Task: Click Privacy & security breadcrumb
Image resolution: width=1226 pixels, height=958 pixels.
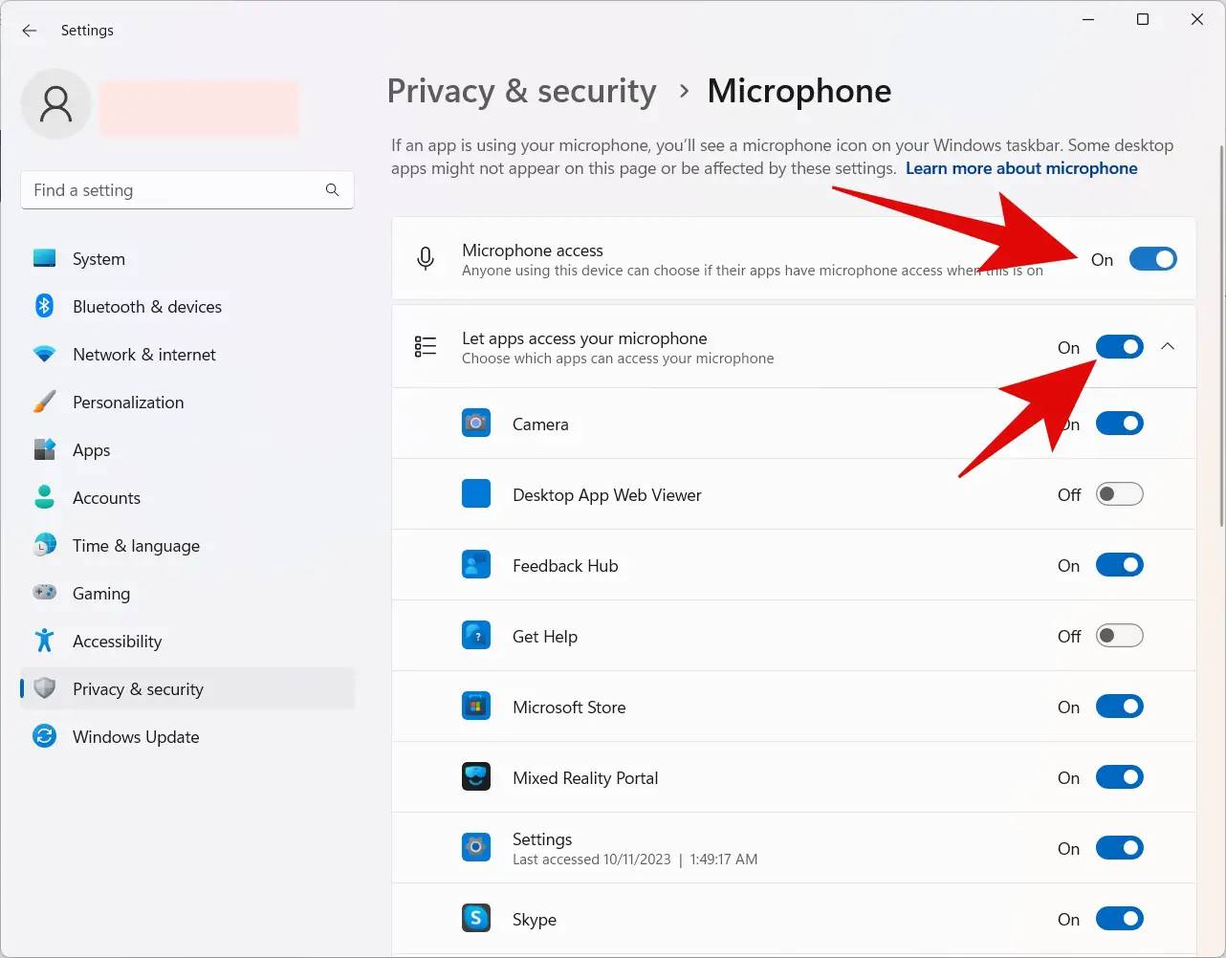Action: 521,91
